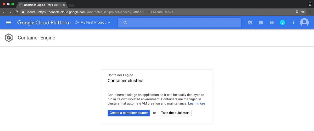Open the user account avatar
Viewport: 314px width, 131px height.
point(304,23)
